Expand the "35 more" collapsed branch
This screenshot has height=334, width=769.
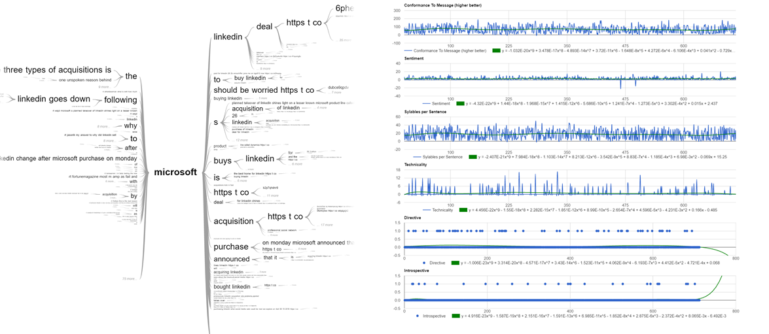pyautogui.click(x=346, y=40)
